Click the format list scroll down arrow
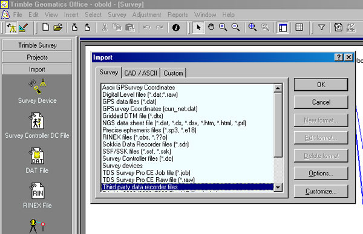 coord(278,187)
